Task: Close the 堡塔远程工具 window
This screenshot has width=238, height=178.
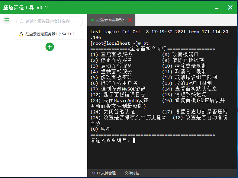Action: click(230, 8)
